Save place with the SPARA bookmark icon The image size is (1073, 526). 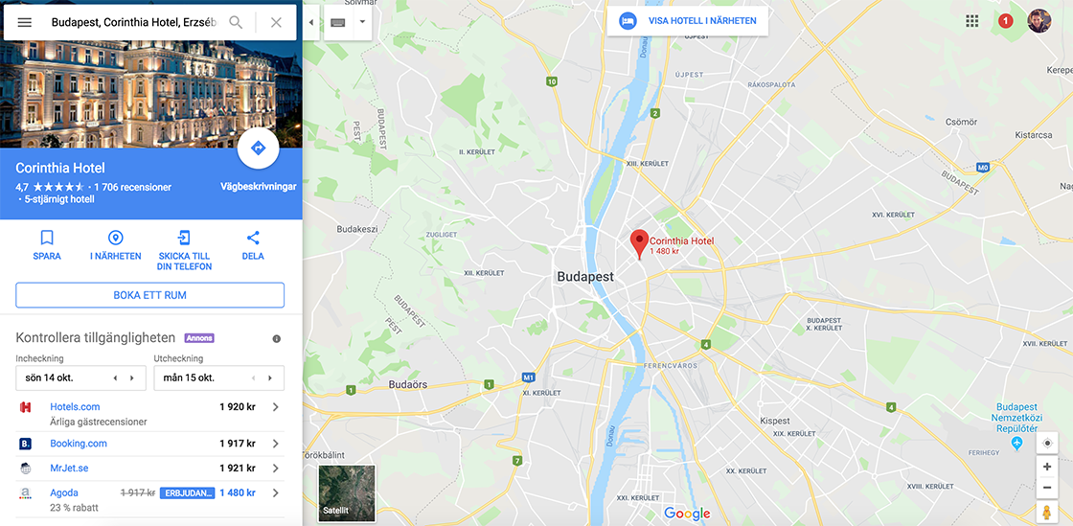(47, 238)
